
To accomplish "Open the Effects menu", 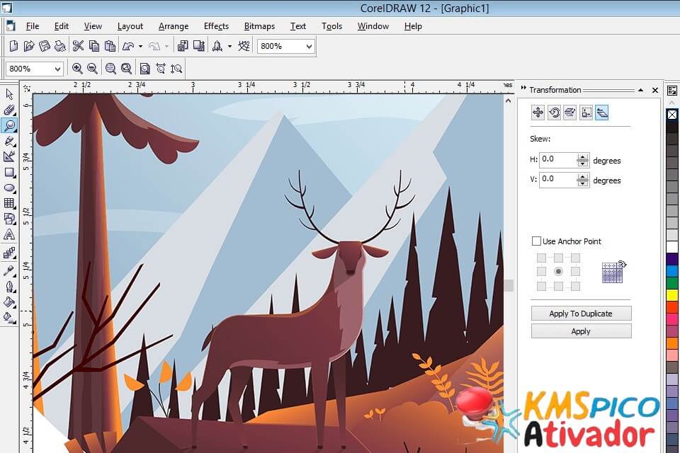I will 217,26.
